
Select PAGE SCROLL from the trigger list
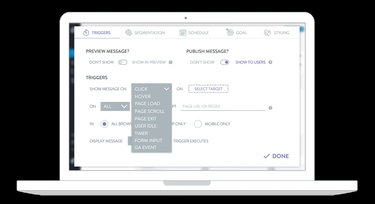click(x=149, y=111)
